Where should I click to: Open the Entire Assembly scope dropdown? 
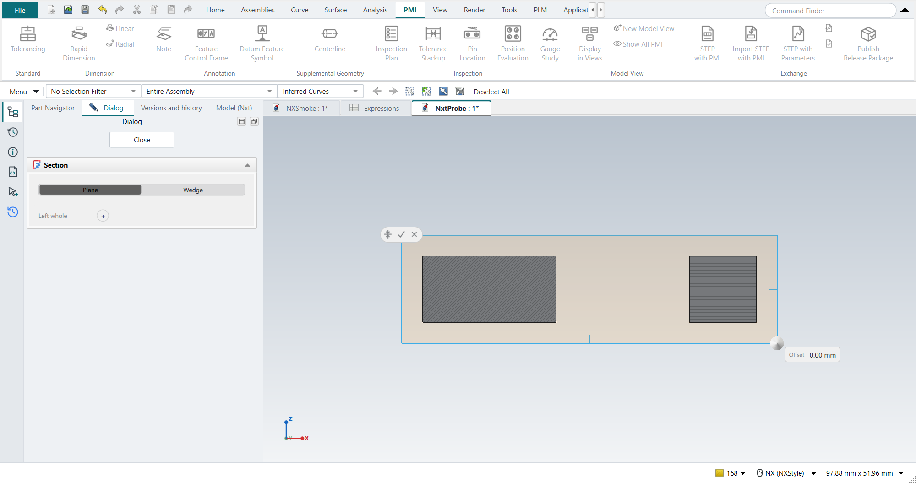(209, 92)
